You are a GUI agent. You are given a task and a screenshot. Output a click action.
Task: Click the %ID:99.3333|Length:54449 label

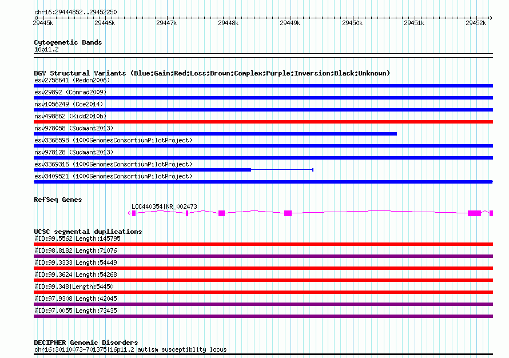(x=75, y=262)
